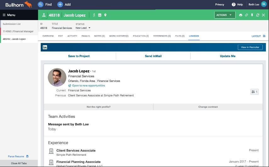Expand the New Lead status dropdown
Screen dimensions: 269x167
[83, 28]
